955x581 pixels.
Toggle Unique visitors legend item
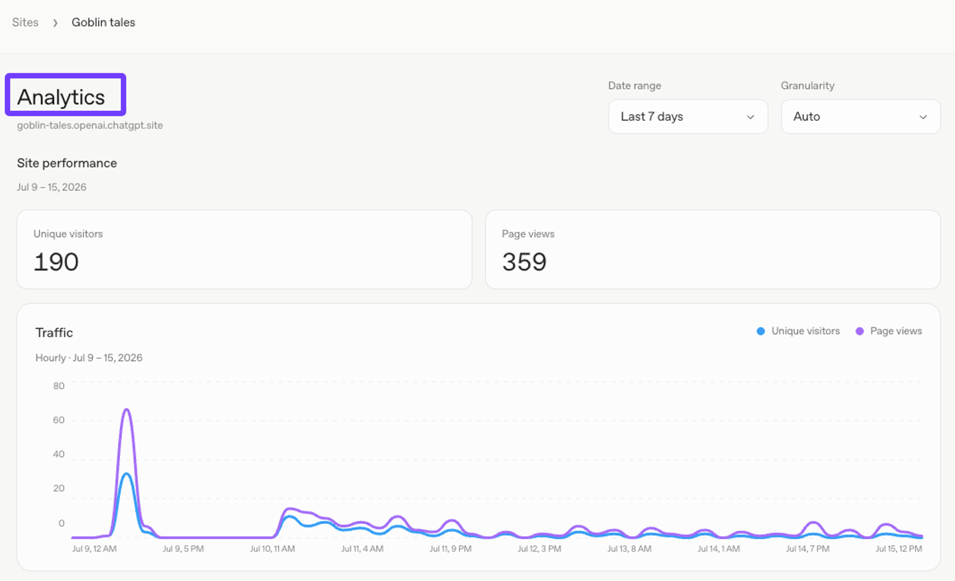point(798,331)
